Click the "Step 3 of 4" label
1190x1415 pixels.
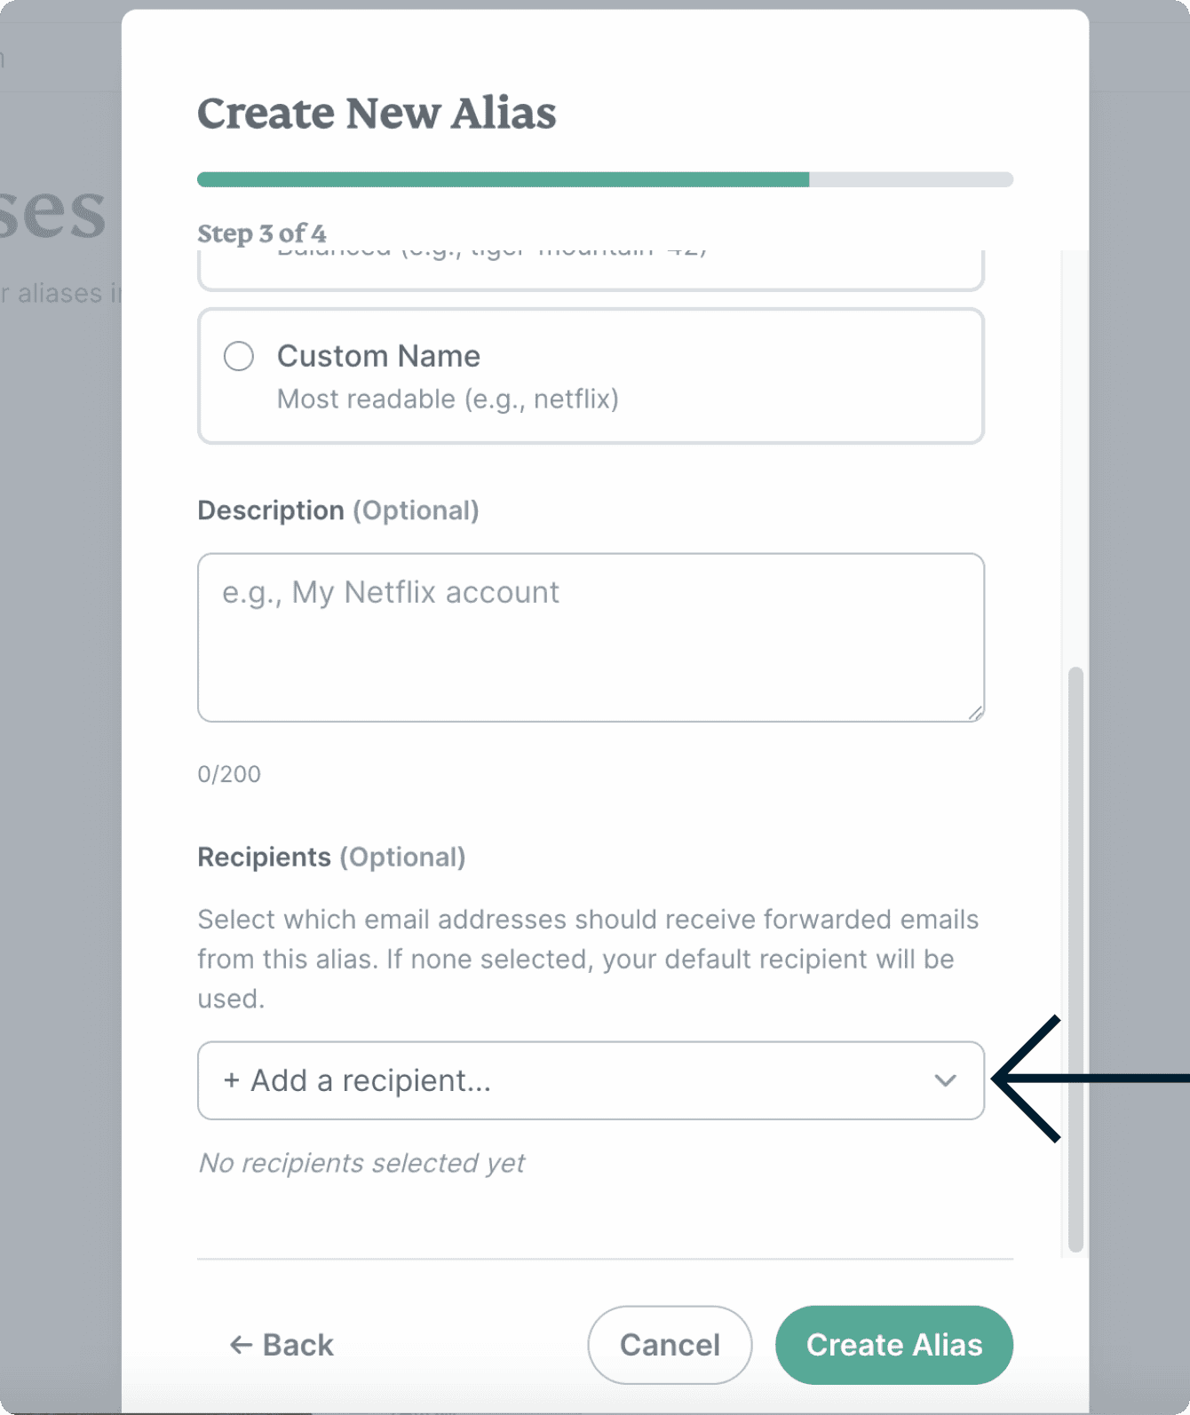[262, 233]
